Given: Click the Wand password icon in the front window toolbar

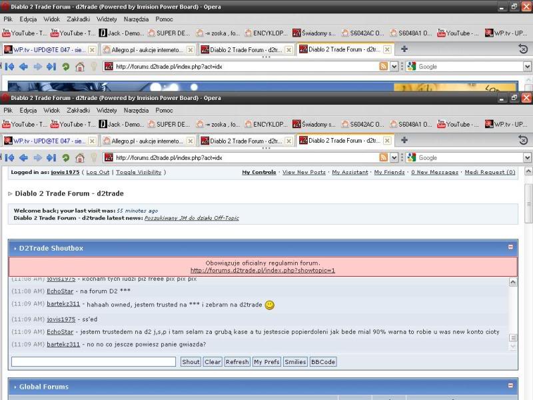Looking at the screenshot, I should tap(94, 158).
